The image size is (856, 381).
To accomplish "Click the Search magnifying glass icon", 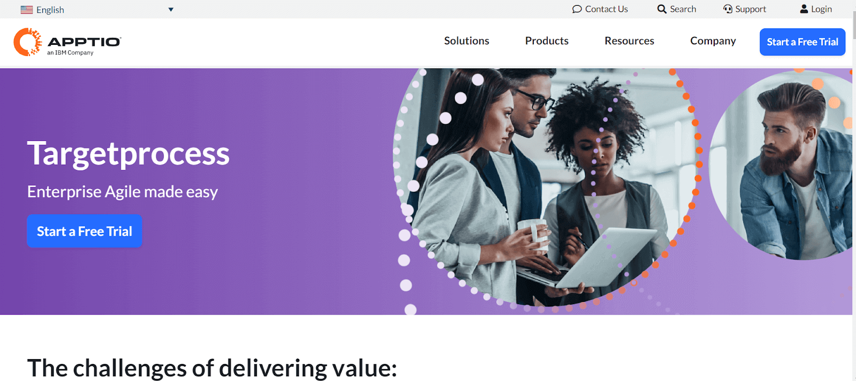I will pyautogui.click(x=662, y=9).
